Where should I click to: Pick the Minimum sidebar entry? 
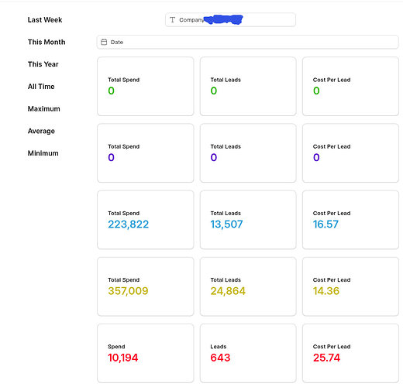coord(43,153)
